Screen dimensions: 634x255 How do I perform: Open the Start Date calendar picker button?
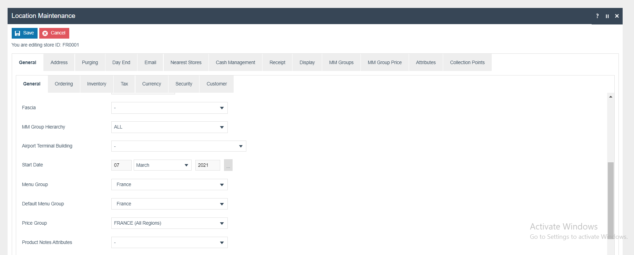tap(228, 165)
